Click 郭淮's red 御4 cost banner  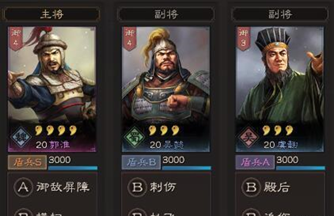pyautogui.click(x=16, y=39)
